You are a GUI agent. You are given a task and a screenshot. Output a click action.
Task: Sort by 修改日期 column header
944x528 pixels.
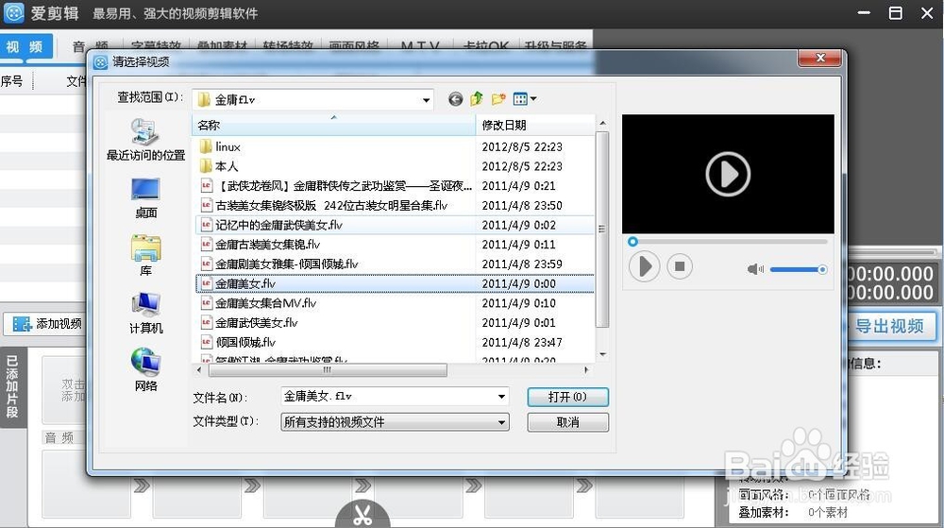pyautogui.click(x=534, y=126)
